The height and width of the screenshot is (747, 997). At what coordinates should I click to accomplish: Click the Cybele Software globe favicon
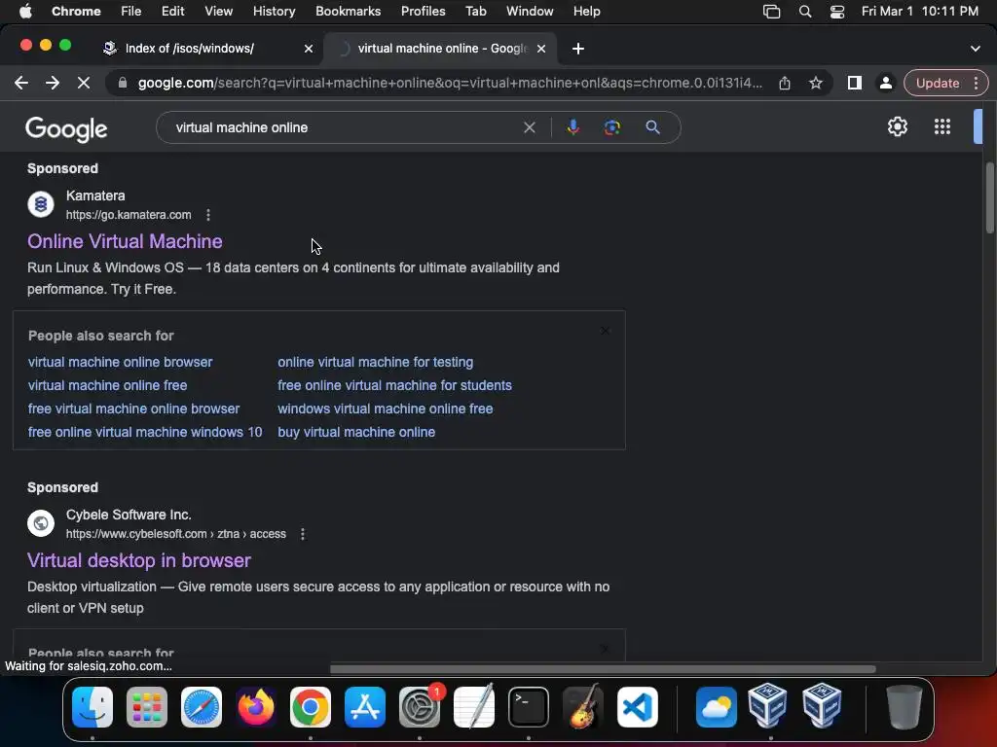tap(41, 523)
